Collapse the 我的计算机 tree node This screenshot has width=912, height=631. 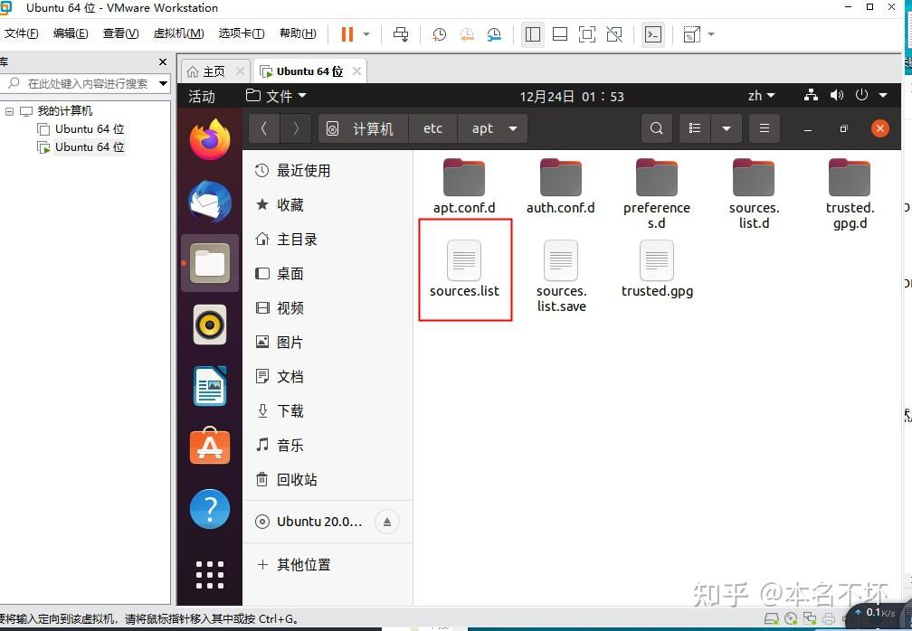[x=9, y=111]
